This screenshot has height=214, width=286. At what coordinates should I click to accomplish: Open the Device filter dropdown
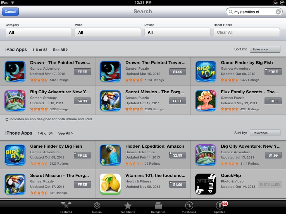click(x=177, y=32)
